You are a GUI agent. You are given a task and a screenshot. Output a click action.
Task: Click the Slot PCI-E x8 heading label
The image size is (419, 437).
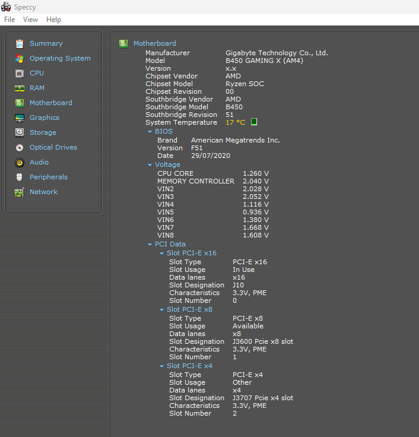(x=189, y=309)
